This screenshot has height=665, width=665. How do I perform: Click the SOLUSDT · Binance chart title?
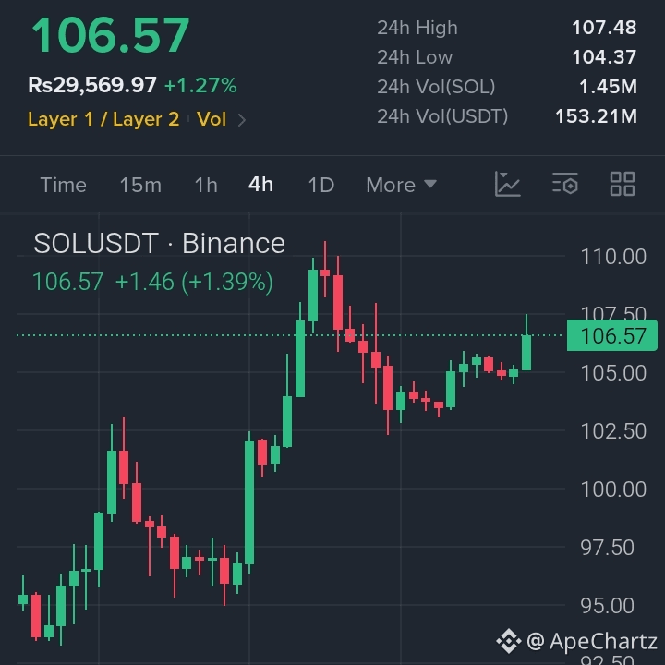159,244
